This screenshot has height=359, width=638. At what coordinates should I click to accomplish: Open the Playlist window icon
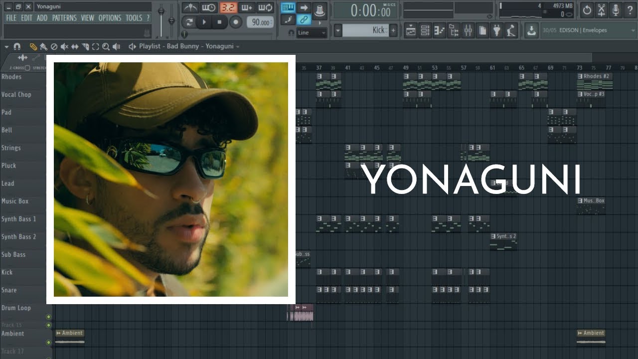[411, 30]
